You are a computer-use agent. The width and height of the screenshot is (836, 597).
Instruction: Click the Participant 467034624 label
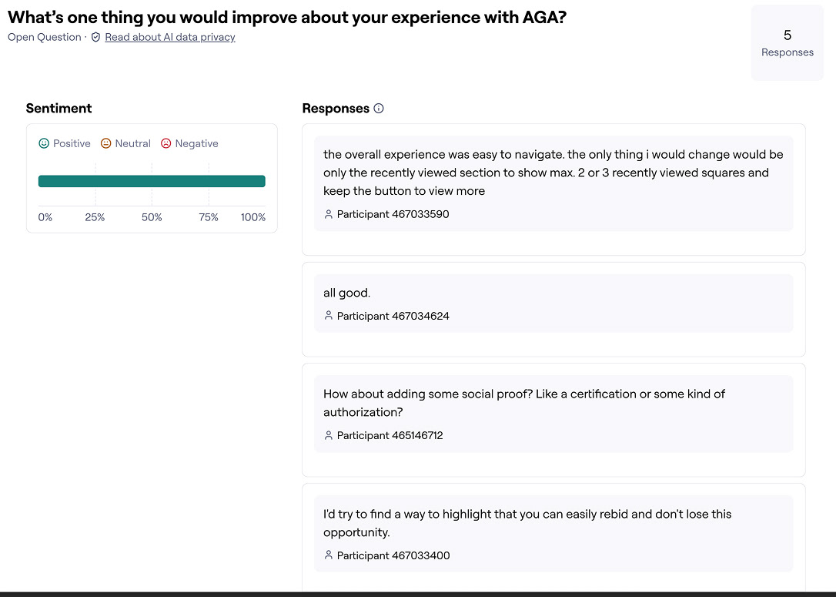393,316
